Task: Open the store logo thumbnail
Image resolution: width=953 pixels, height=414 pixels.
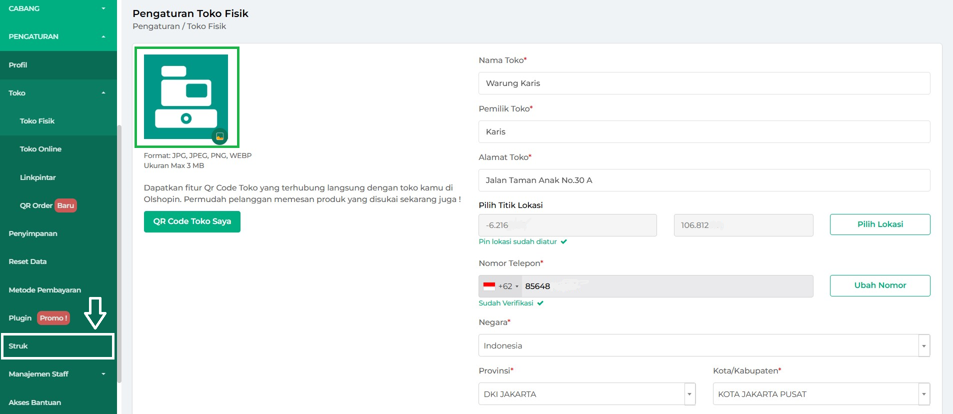Action: point(186,96)
